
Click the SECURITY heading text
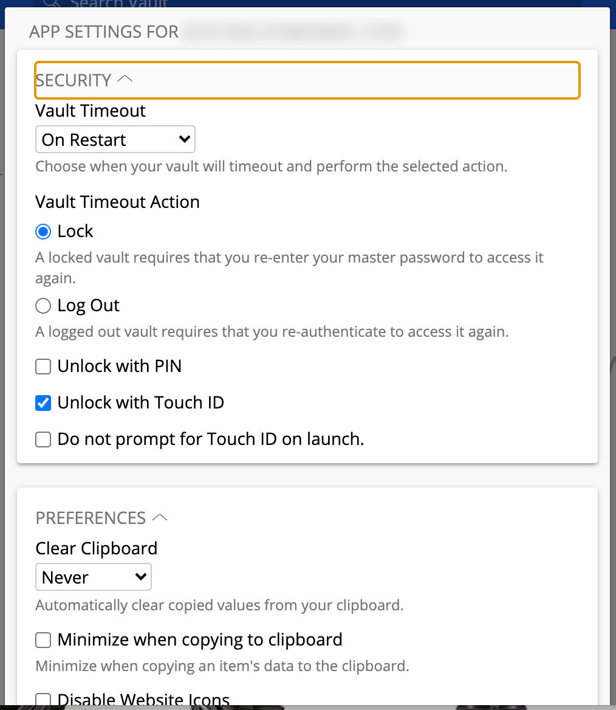tap(74, 80)
